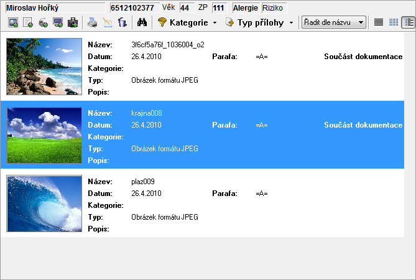
Task: Click the edit attachment pencil icon
Action: tap(107, 22)
